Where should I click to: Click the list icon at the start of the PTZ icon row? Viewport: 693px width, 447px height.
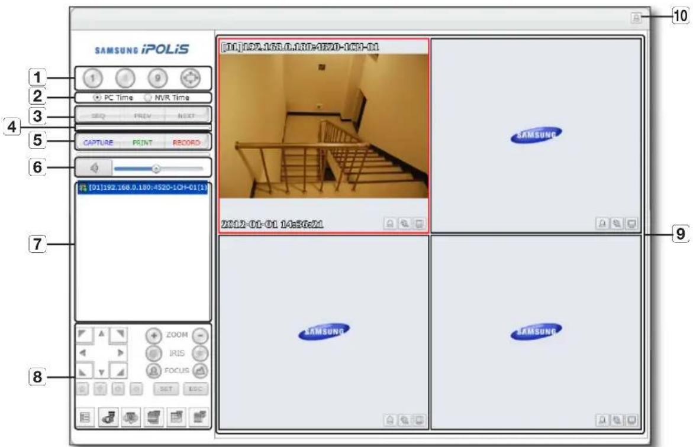(85, 417)
